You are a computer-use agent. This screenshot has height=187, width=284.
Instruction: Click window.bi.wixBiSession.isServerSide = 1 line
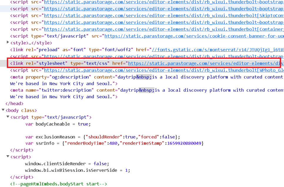tap(78, 170)
